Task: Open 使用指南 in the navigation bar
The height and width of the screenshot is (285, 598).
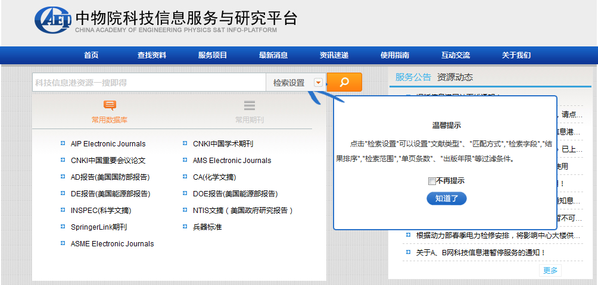Action: 395,55
